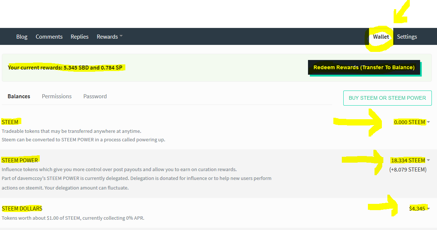Viewport: 437px width, 230px height.
Task: Click 'Influence tokens which give you more control' text
Action: tap(119, 169)
